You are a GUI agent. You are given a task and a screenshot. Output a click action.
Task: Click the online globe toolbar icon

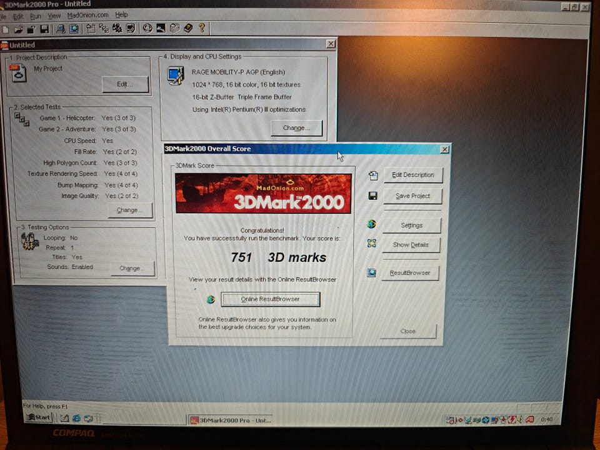coord(74,29)
